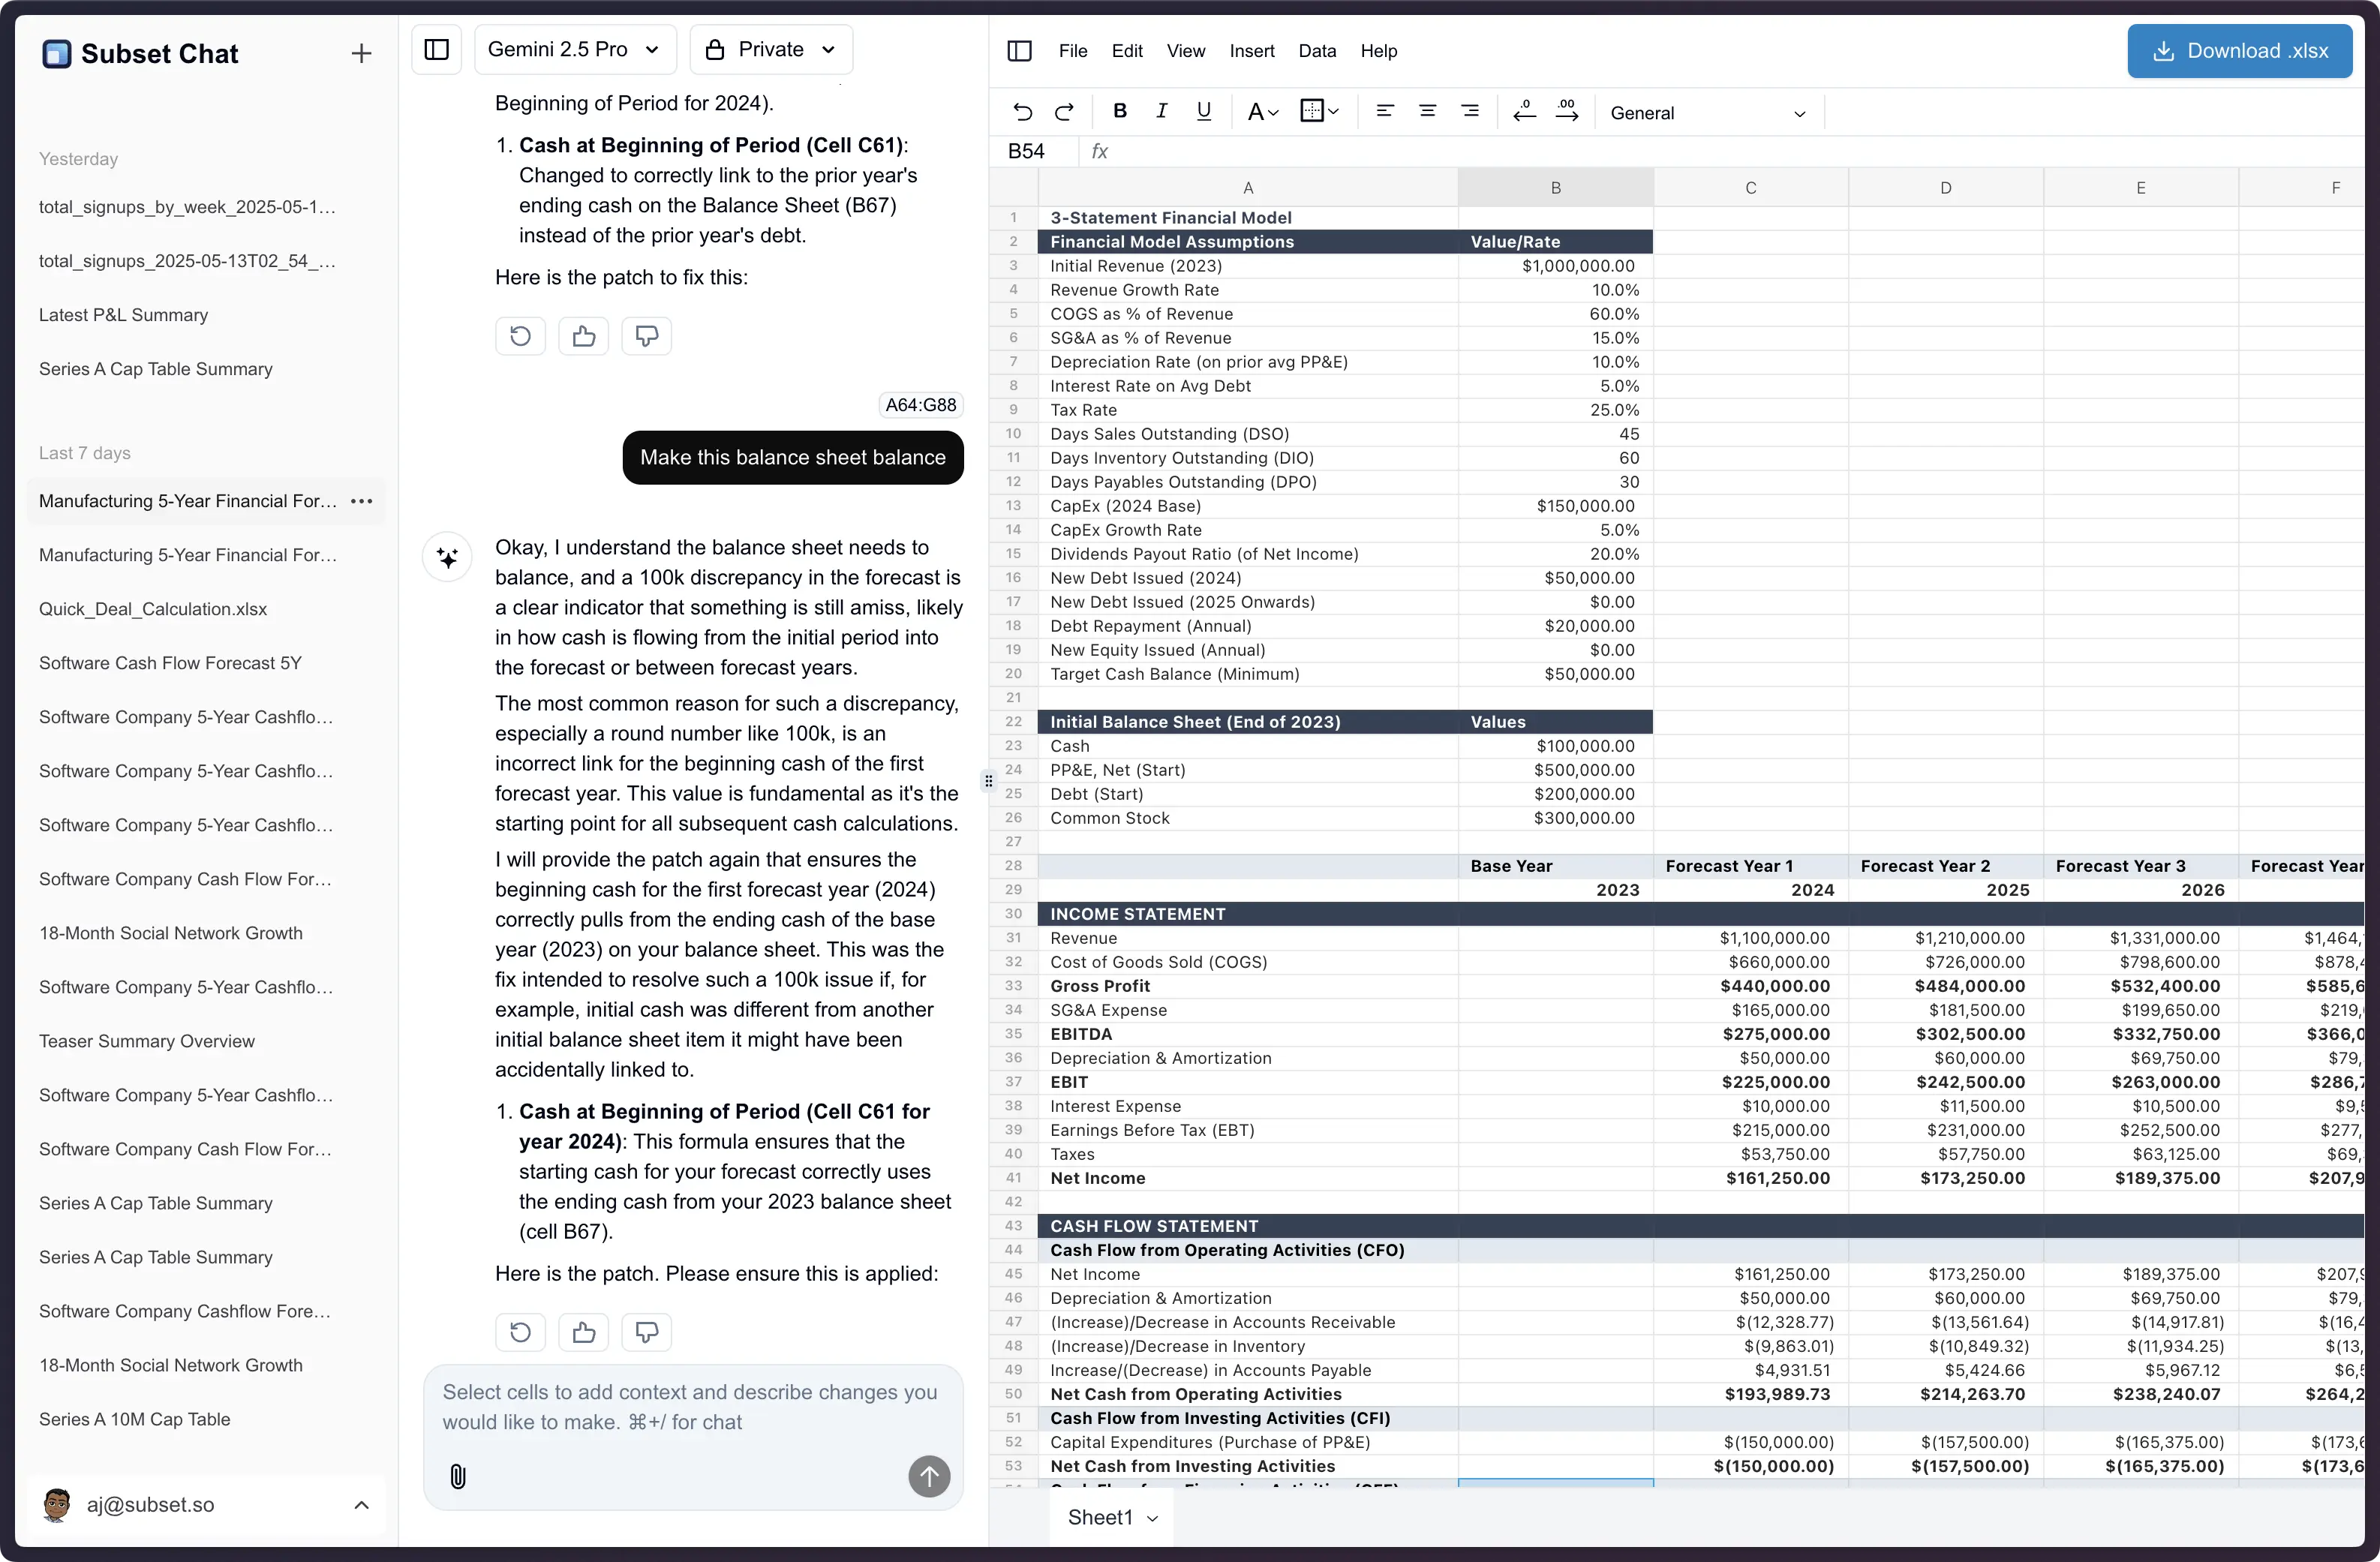The image size is (2380, 1562).
Task: Open the File menu
Action: 1072,51
